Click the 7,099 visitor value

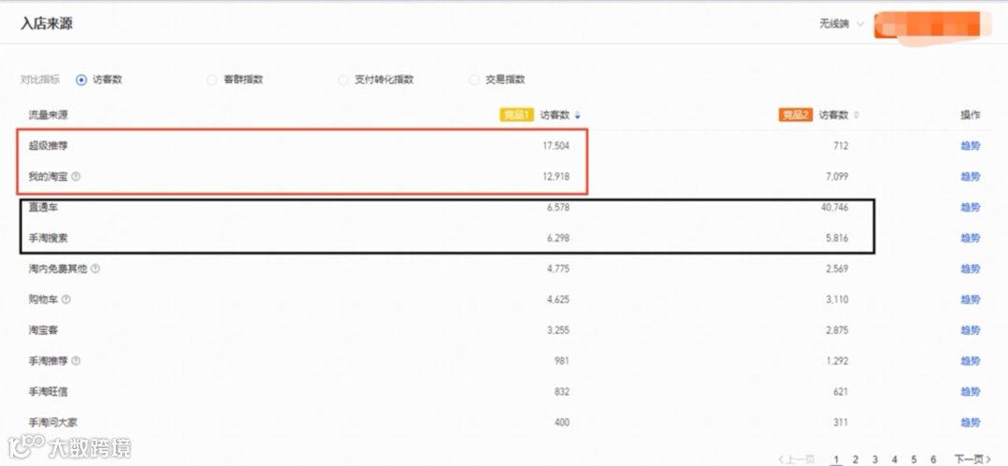pos(837,176)
